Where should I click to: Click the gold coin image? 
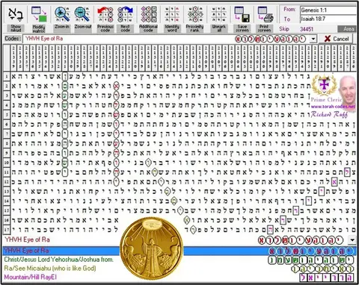point(152,248)
